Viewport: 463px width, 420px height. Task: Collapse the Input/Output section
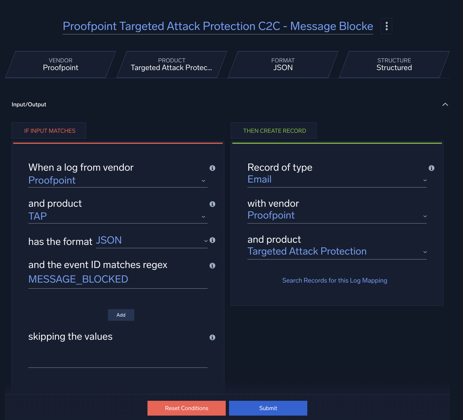click(445, 104)
